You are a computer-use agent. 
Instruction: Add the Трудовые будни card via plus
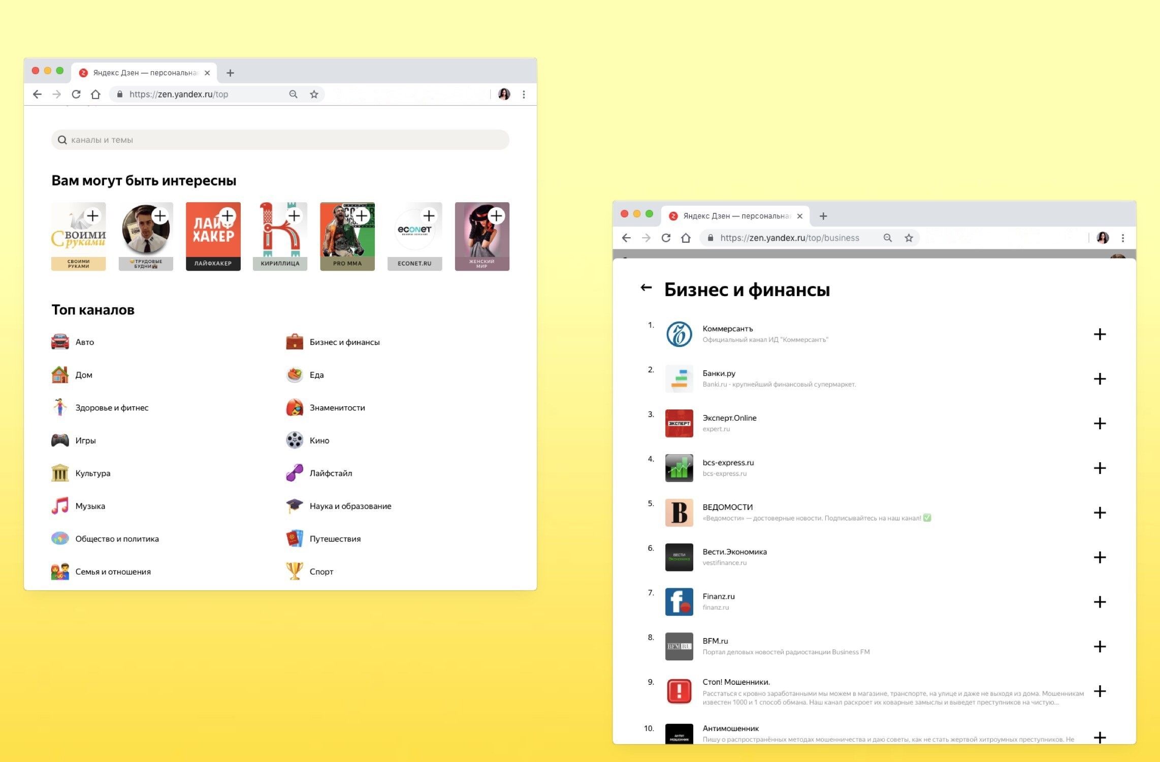tap(160, 216)
